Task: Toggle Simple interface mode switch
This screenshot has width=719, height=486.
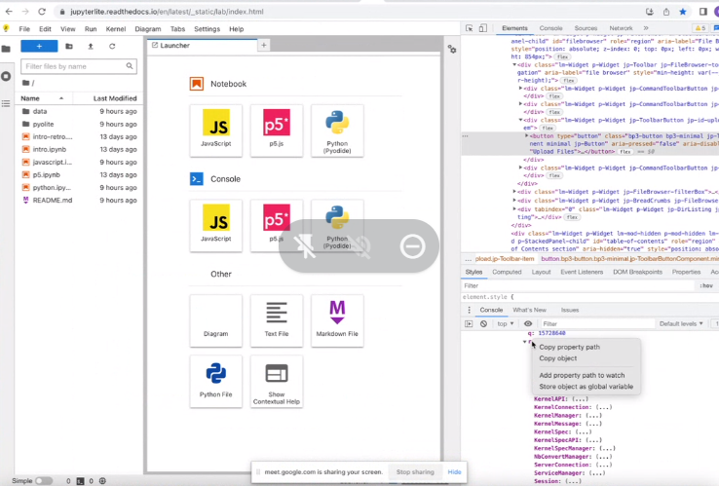Action: (x=44, y=481)
